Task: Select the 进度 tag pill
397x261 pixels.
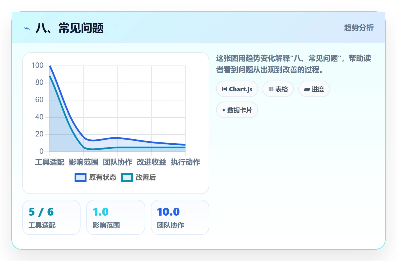Action: click(x=314, y=89)
